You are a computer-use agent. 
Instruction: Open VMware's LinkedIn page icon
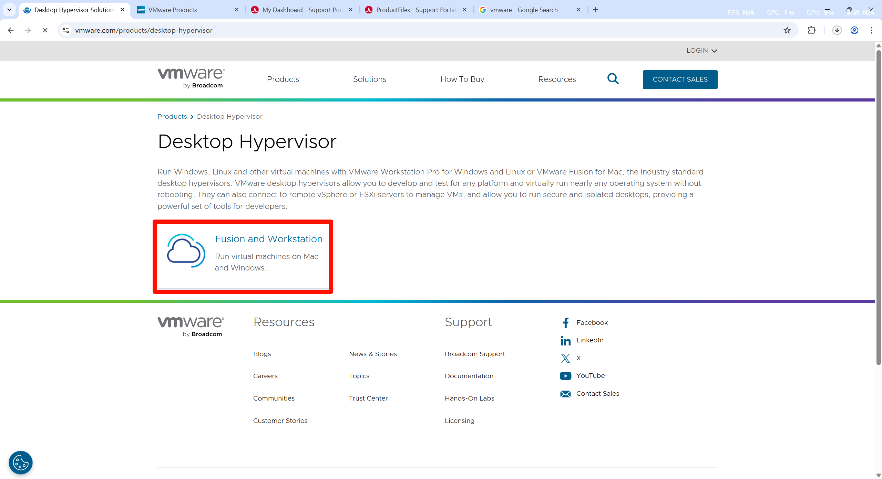point(565,340)
